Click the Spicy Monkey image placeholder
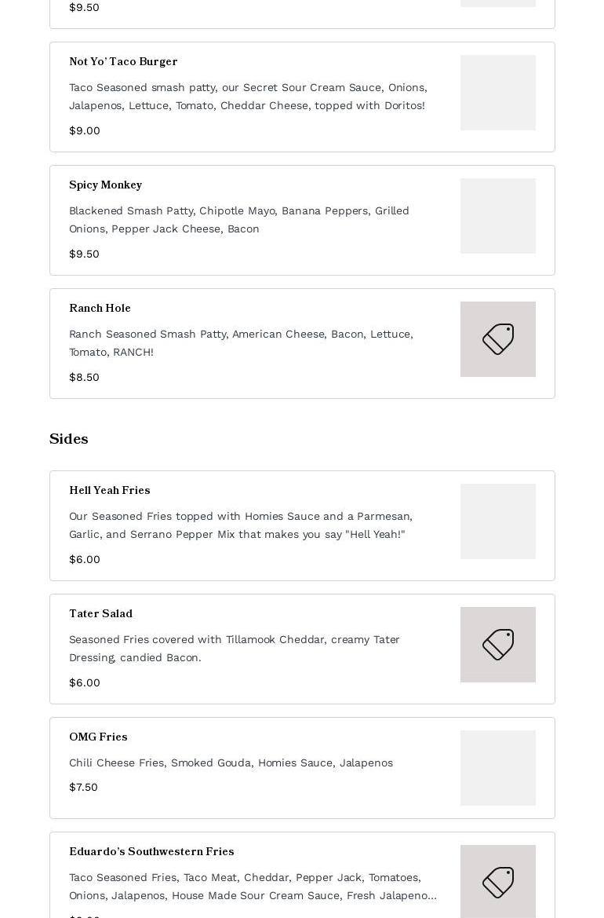This screenshot has width=604, height=918. pyautogui.click(x=497, y=216)
